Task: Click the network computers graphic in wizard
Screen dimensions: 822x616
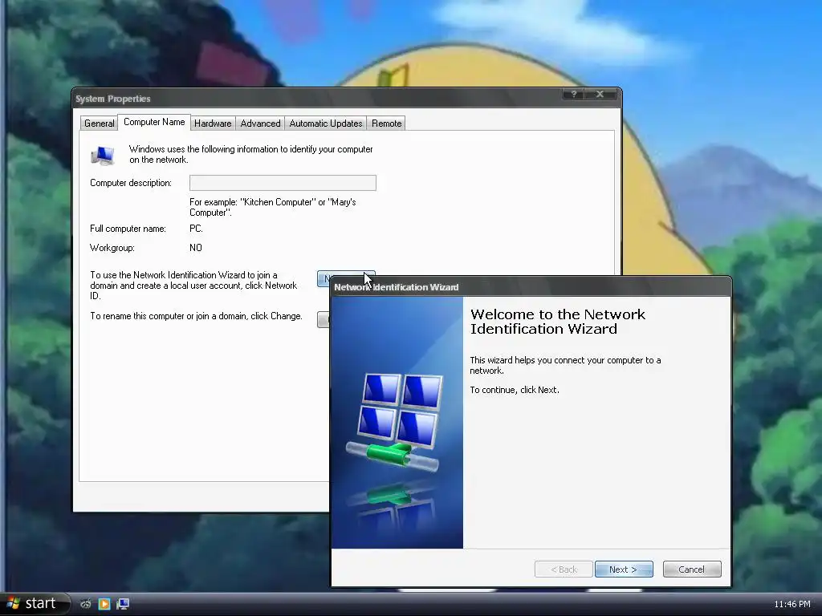Action: (x=396, y=423)
